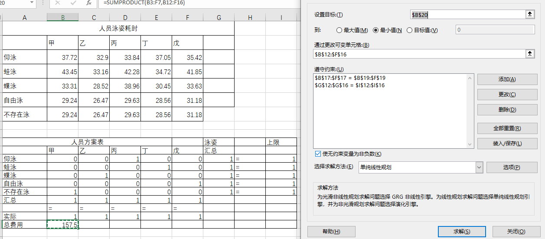Click down arrow of constraints list scrollbar

(470, 144)
